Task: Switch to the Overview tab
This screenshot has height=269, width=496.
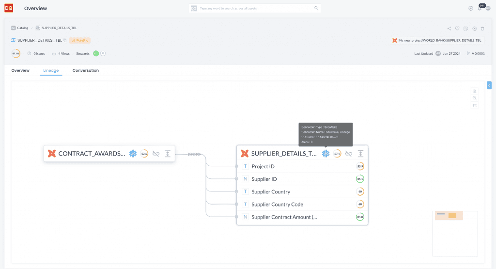Action: click(20, 71)
